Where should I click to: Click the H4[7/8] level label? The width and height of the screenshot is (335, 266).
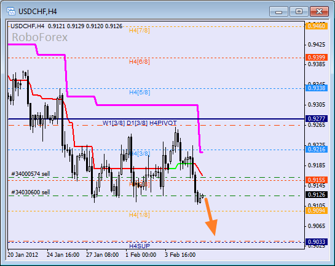click(140, 31)
